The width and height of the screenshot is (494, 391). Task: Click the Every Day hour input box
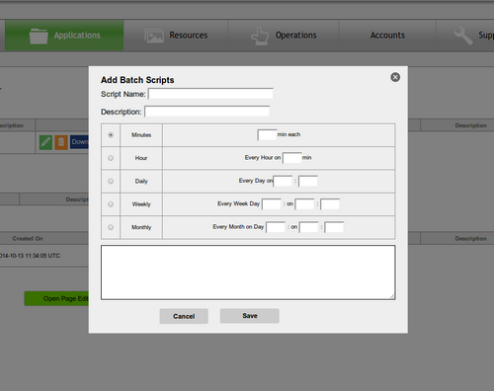point(283,181)
